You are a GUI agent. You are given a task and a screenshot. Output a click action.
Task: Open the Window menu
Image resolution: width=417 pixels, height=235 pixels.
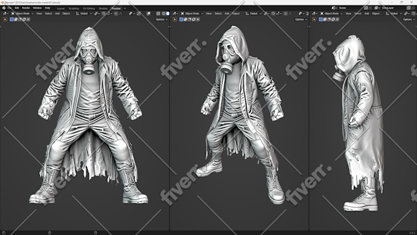[x=37, y=8]
